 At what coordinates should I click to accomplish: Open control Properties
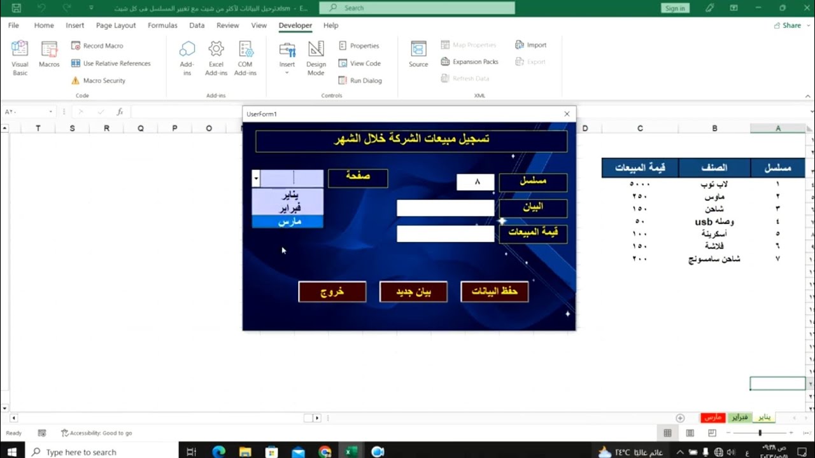pyautogui.click(x=359, y=46)
